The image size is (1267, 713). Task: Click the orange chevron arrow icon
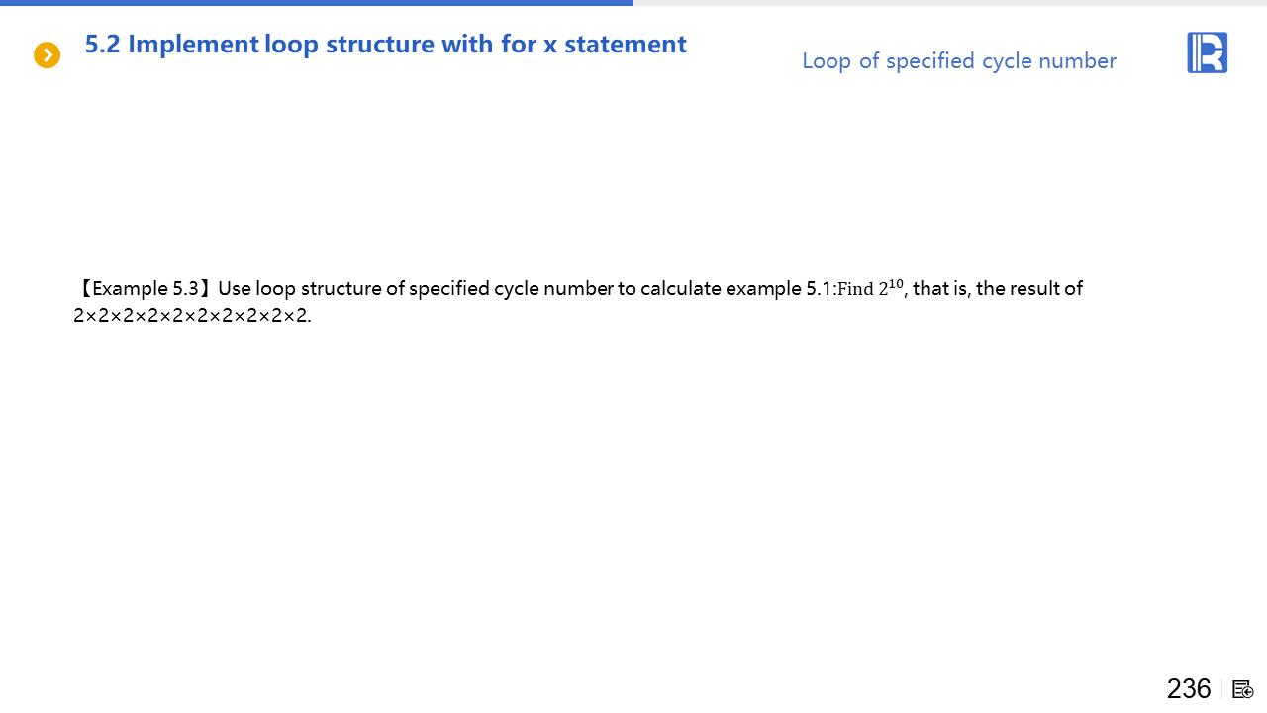click(x=47, y=55)
